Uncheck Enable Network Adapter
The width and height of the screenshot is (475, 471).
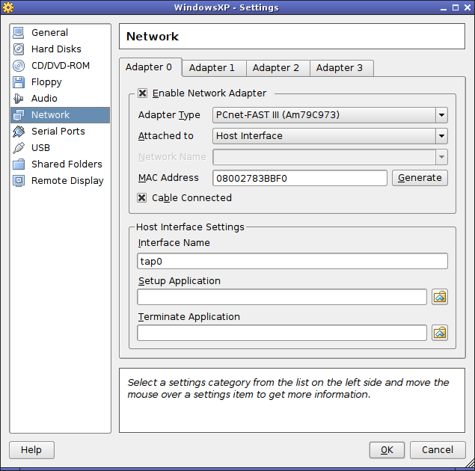click(x=142, y=93)
